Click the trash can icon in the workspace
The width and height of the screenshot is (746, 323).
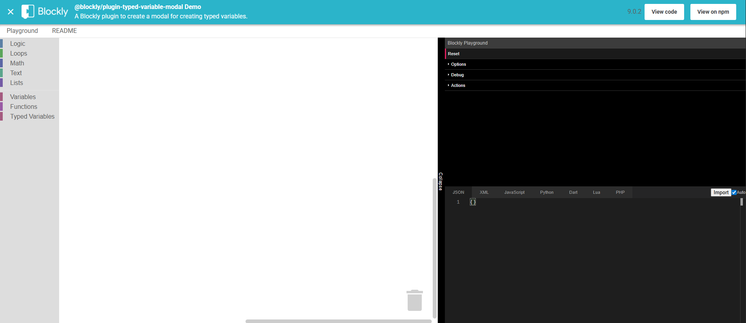point(414,300)
